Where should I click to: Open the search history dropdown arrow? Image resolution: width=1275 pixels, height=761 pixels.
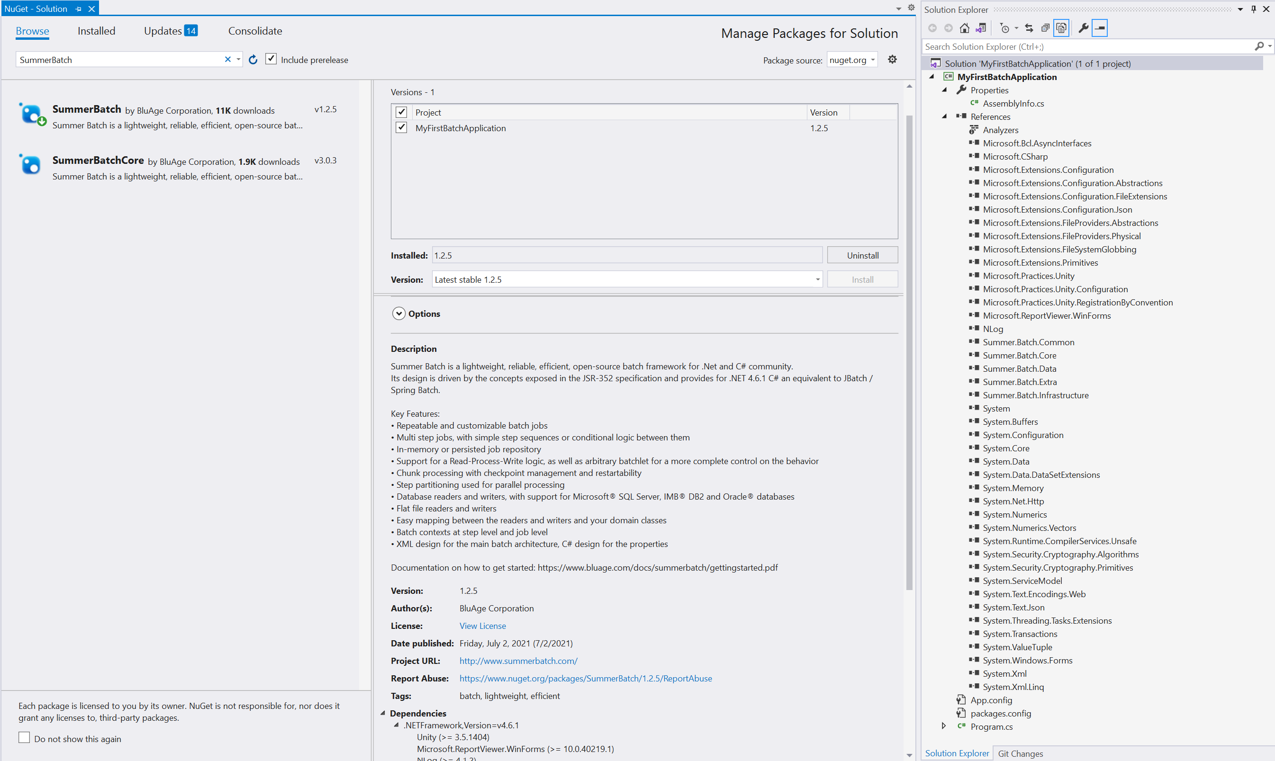(x=239, y=60)
